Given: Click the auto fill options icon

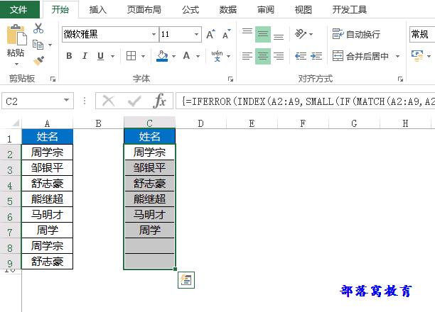Looking at the screenshot, I should pos(186,280).
